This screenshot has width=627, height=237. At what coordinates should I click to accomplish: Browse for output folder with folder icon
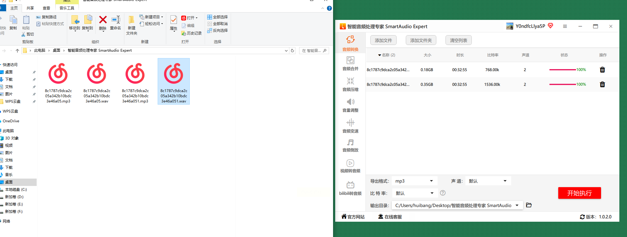[x=529, y=205]
